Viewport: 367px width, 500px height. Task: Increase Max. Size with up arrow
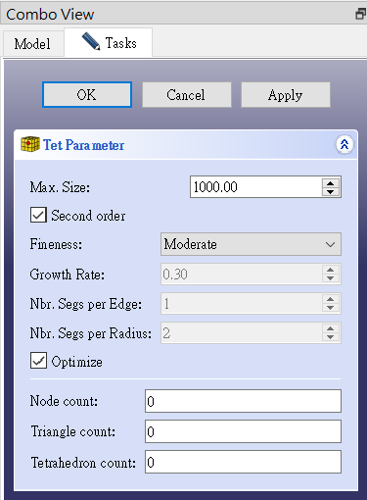[x=331, y=182]
